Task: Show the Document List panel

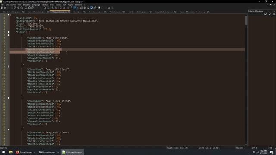Action: pos(85,8)
